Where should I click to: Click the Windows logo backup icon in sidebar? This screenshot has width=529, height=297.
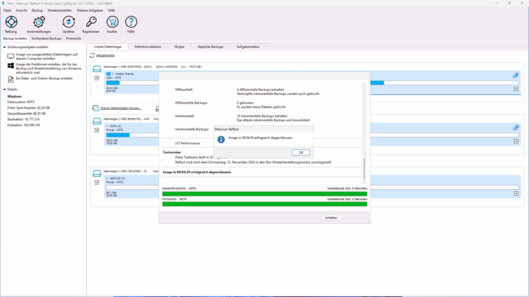click(x=11, y=66)
